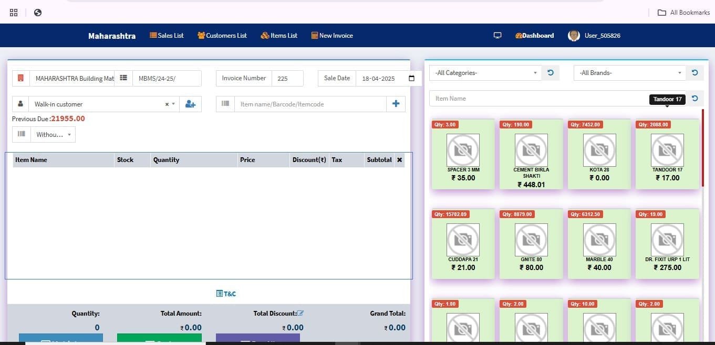Click the X icon in table header
Viewport: 715px width, 345px height.
tap(399, 160)
